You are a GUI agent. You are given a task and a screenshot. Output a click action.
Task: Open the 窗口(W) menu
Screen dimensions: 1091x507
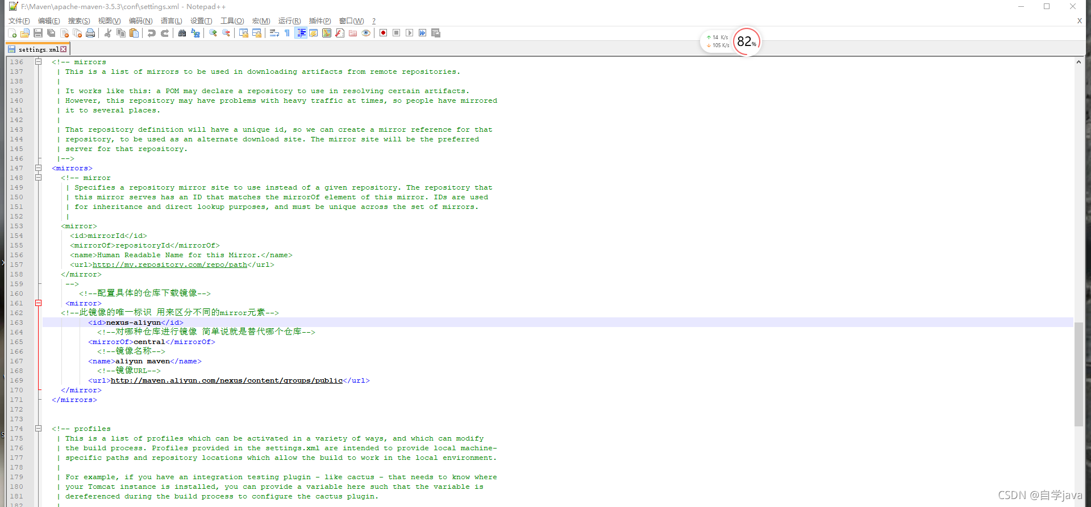coord(351,21)
